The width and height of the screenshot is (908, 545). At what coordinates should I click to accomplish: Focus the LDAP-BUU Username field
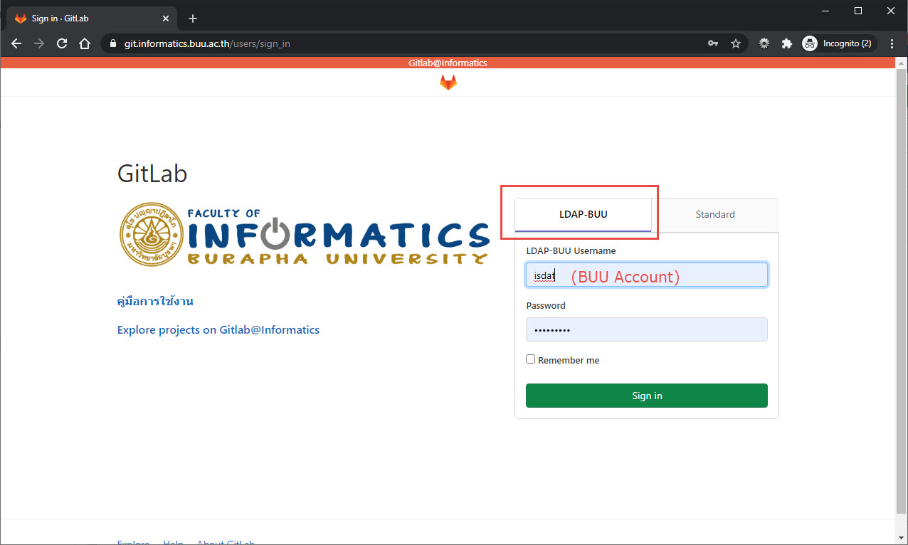point(647,275)
